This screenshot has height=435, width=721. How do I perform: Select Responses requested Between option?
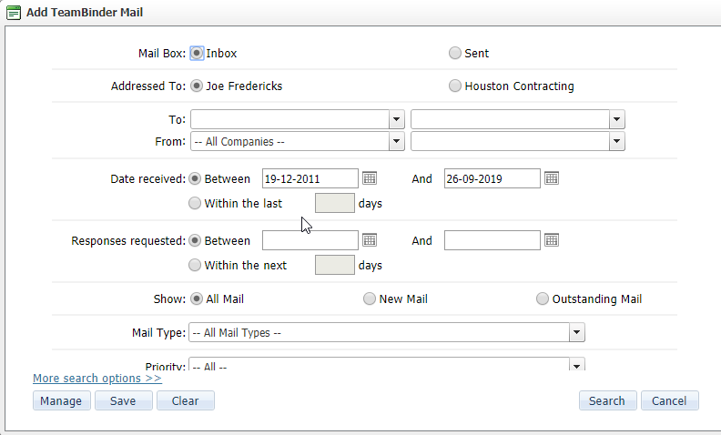click(x=195, y=240)
